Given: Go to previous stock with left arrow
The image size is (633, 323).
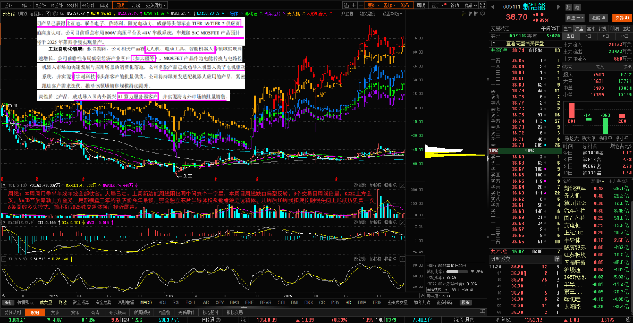Looking at the screenshot, I should [493, 7].
